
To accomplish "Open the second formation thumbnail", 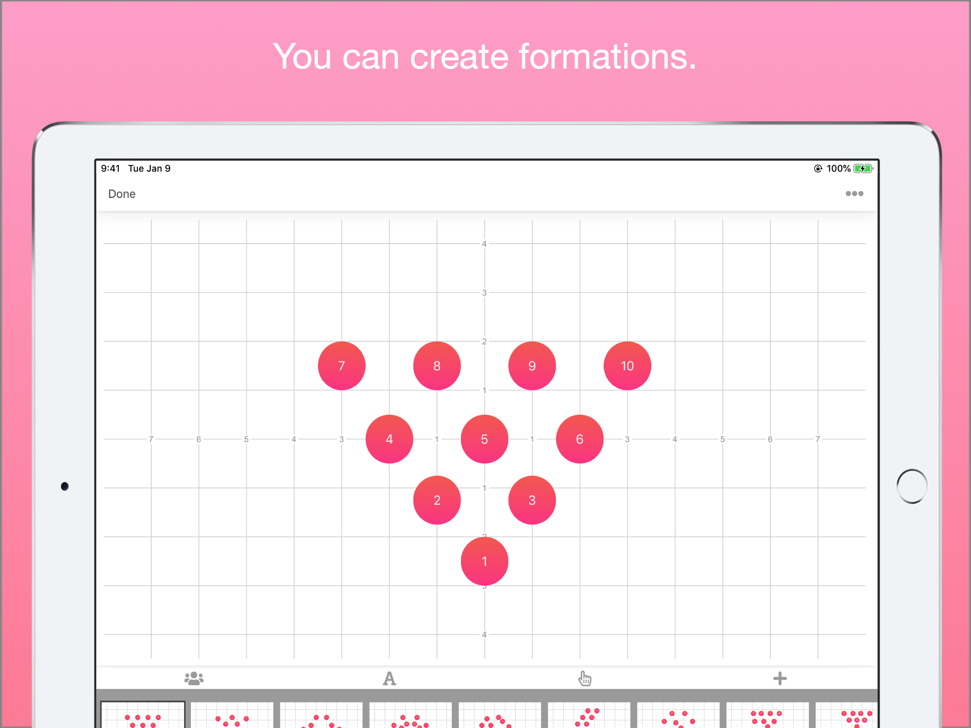I will click(232, 715).
